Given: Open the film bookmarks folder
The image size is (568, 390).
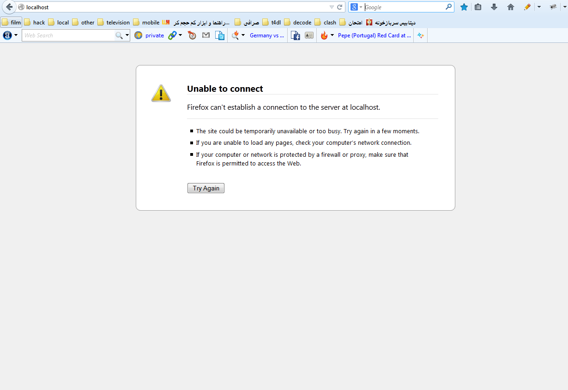Looking at the screenshot, I should [x=12, y=22].
